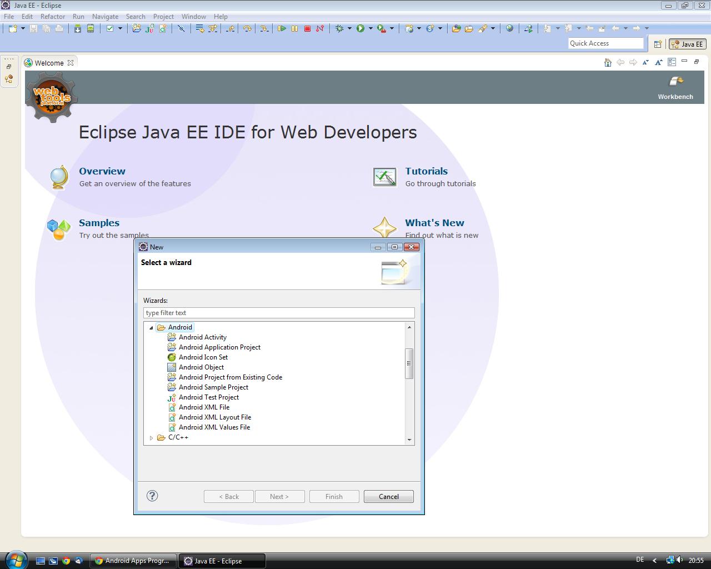Screen dimensions: 711x569
Task: Open the Tutorials link
Action: (x=426, y=171)
